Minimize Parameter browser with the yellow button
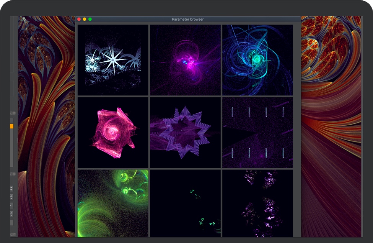The width and height of the screenshot is (373, 243). pyautogui.click(x=85, y=19)
